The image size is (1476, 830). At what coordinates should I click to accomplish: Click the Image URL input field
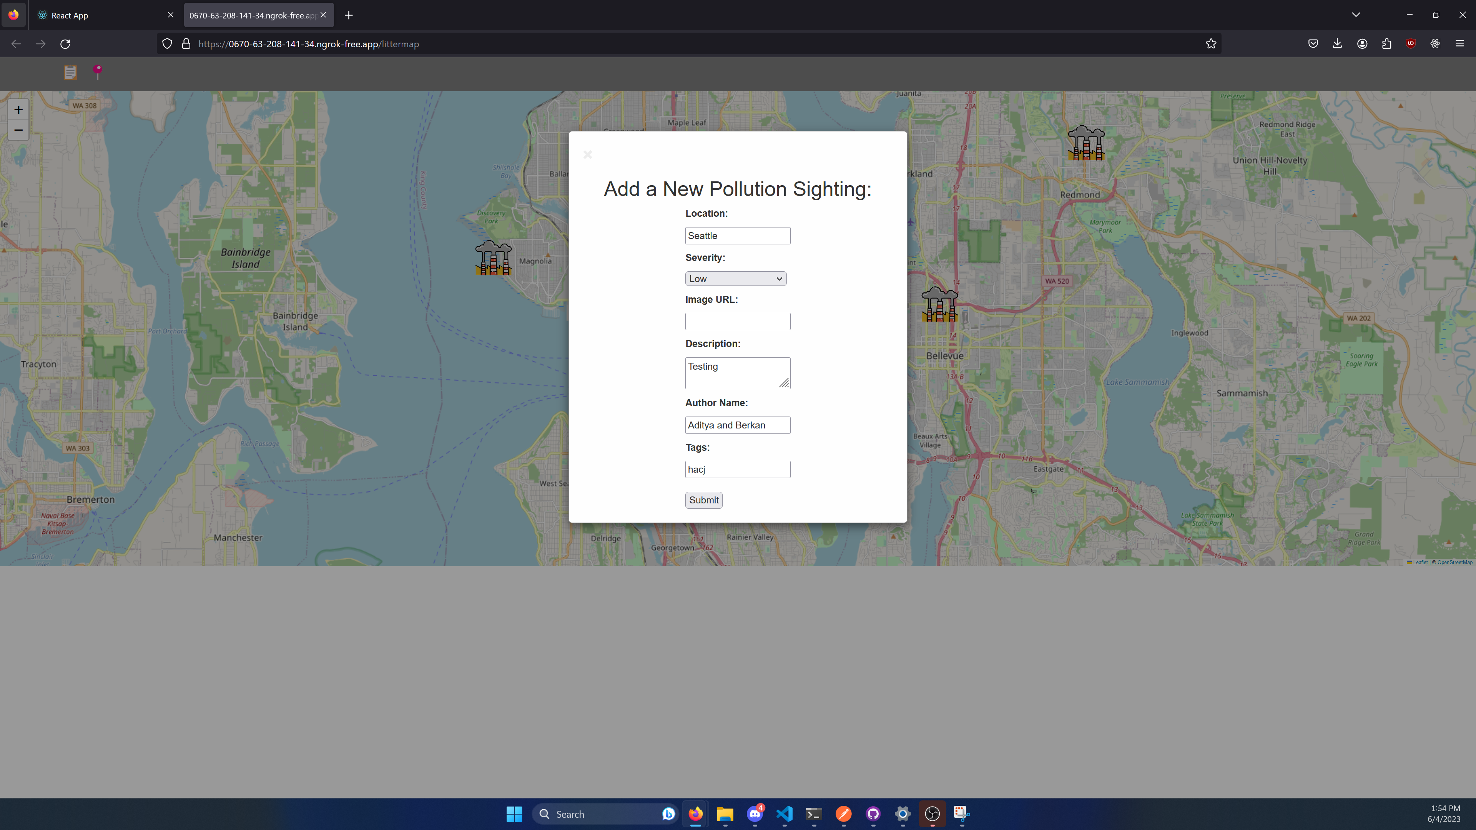click(x=738, y=321)
